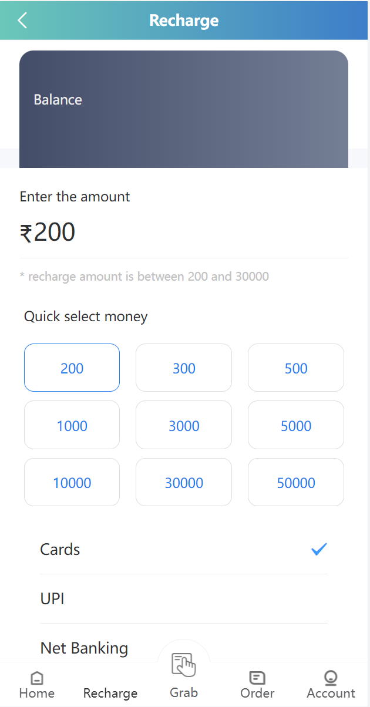This screenshot has width=370, height=707.
Task: Tap the 5000 quick amount
Action: [x=296, y=426]
